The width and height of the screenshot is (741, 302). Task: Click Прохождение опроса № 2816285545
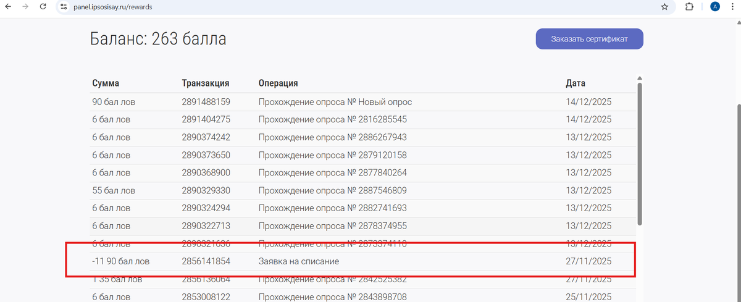coord(332,119)
